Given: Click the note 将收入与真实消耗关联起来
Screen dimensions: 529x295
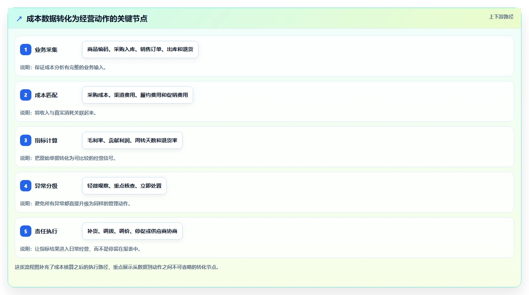Looking at the screenshot, I should (58, 113).
